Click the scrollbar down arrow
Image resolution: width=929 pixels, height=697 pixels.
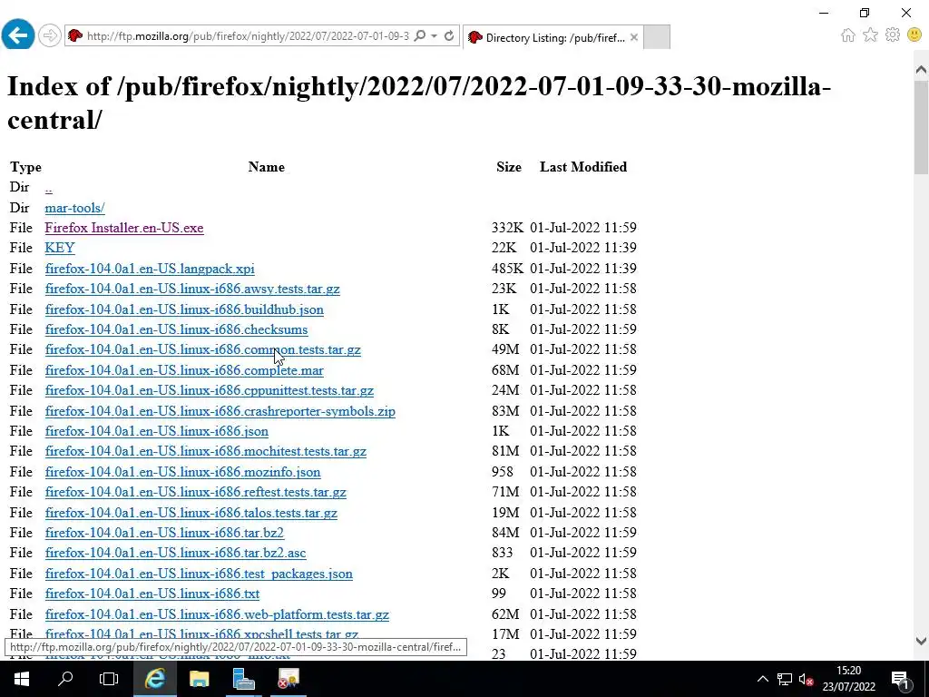click(921, 641)
